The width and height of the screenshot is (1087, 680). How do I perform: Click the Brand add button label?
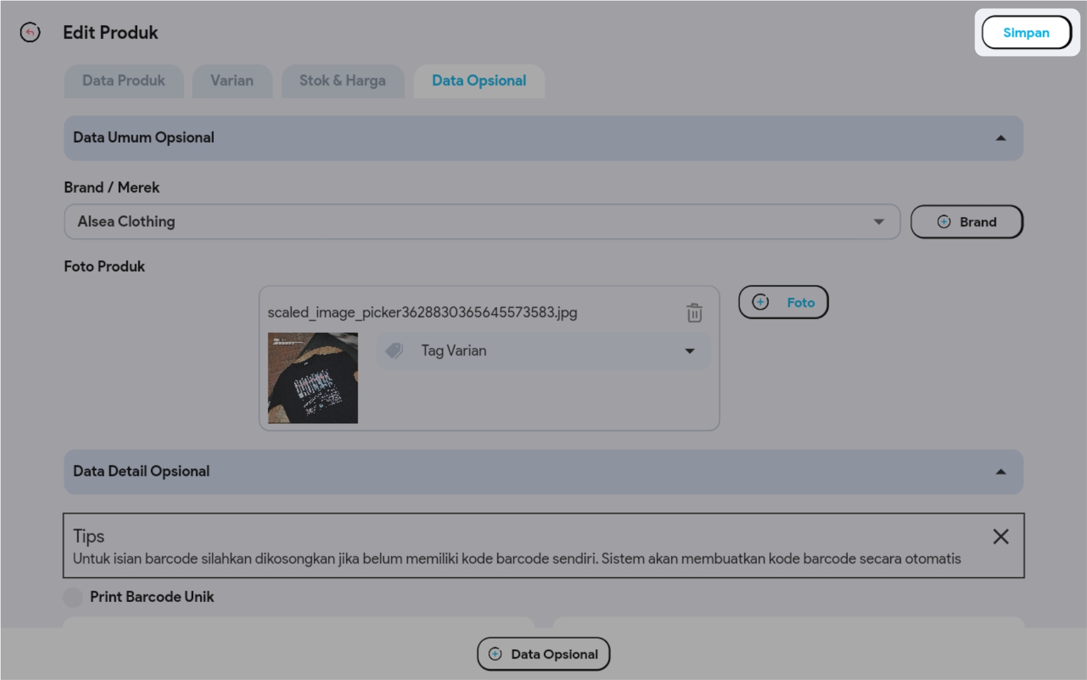click(978, 222)
